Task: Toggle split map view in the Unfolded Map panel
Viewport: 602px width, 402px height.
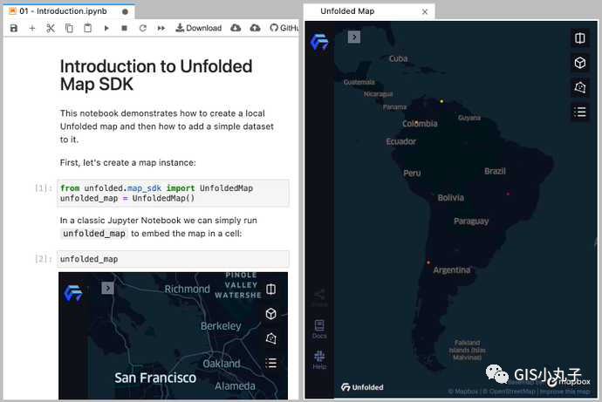Action: 579,37
